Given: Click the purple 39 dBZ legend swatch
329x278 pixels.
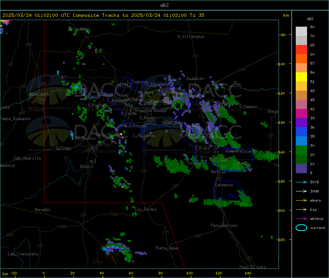Looking at the screenshot, I should point(301,123).
